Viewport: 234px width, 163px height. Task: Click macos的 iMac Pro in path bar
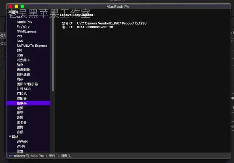29,156
